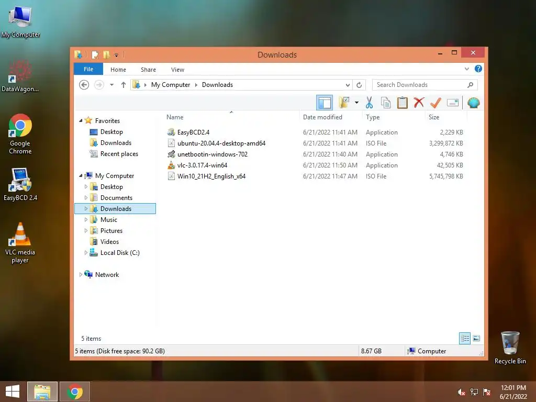This screenshot has width=536, height=402.
Task: Collapse the Favorites tree group
Action: (81, 121)
